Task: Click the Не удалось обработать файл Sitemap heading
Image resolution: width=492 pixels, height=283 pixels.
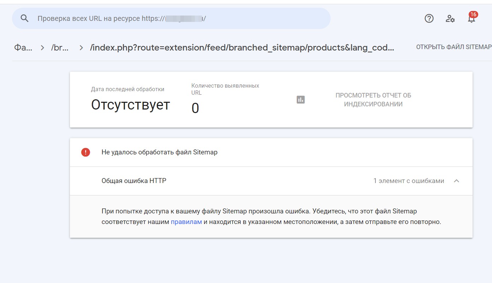Action: click(159, 152)
